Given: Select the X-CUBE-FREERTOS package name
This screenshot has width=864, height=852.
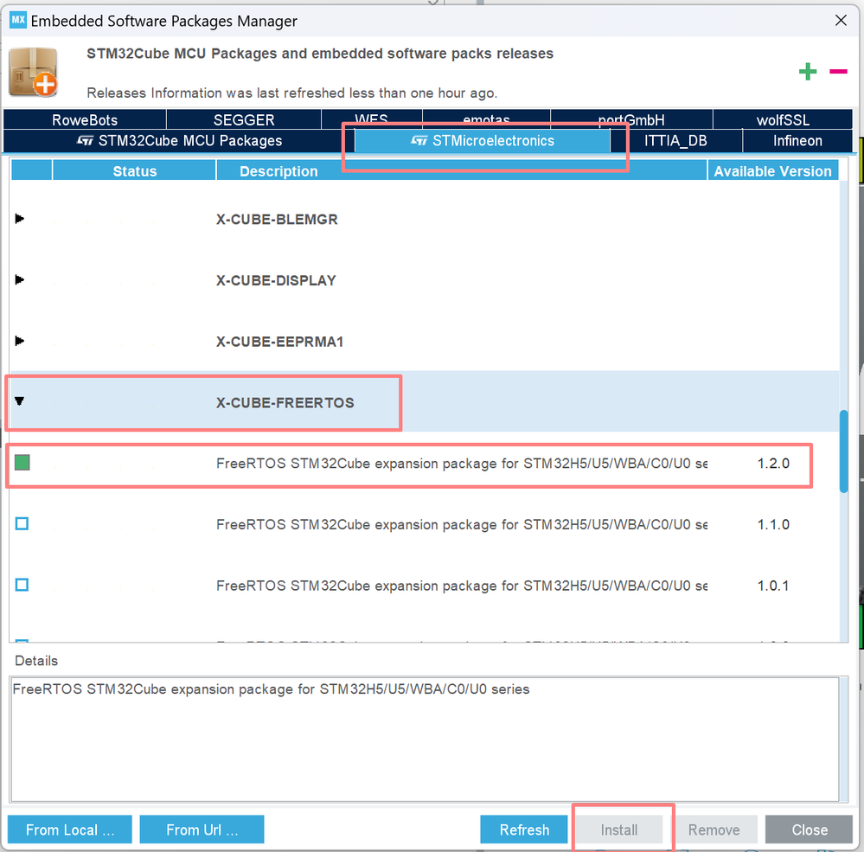Looking at the screenshot, I should tap(285, 403).
